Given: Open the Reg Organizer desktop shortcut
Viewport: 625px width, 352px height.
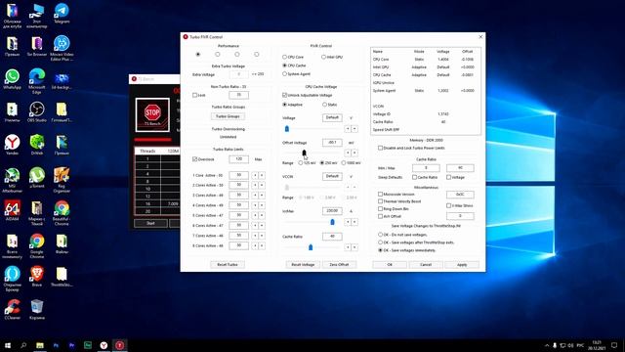Looking at the screenshot, I should click(62, 180).
